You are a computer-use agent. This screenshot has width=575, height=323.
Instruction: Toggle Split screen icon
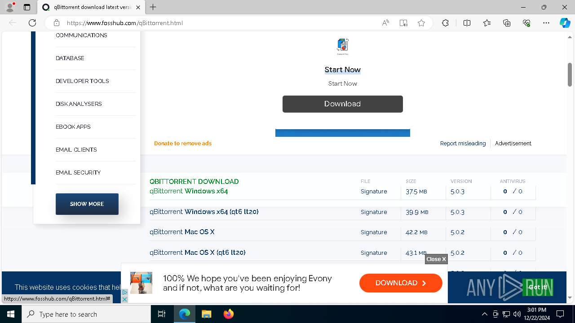(x=467, y=23)
